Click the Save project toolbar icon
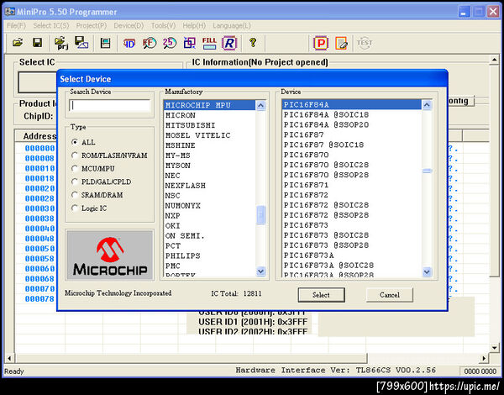Screen dimensions: 504x395 pyautogui.click(x=81, y=43)
